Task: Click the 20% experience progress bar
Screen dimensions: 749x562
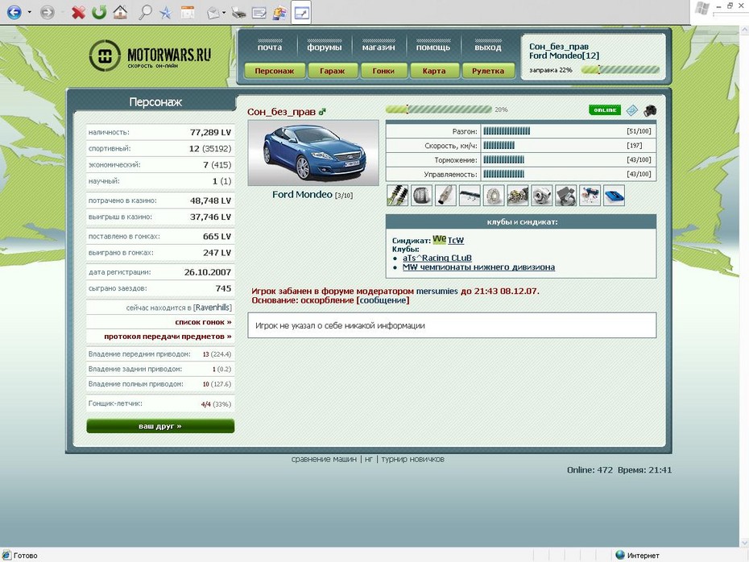Action: [x=438, y=110]
